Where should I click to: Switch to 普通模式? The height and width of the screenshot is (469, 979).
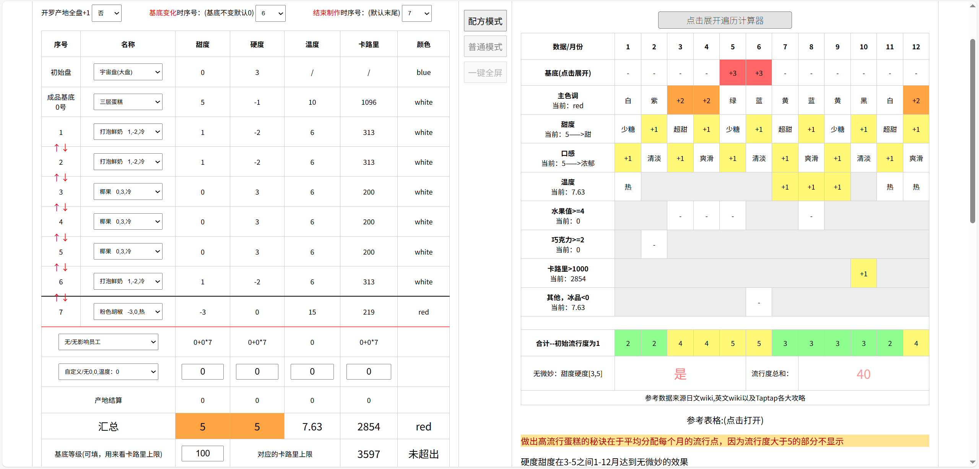(x=485, y=47)
